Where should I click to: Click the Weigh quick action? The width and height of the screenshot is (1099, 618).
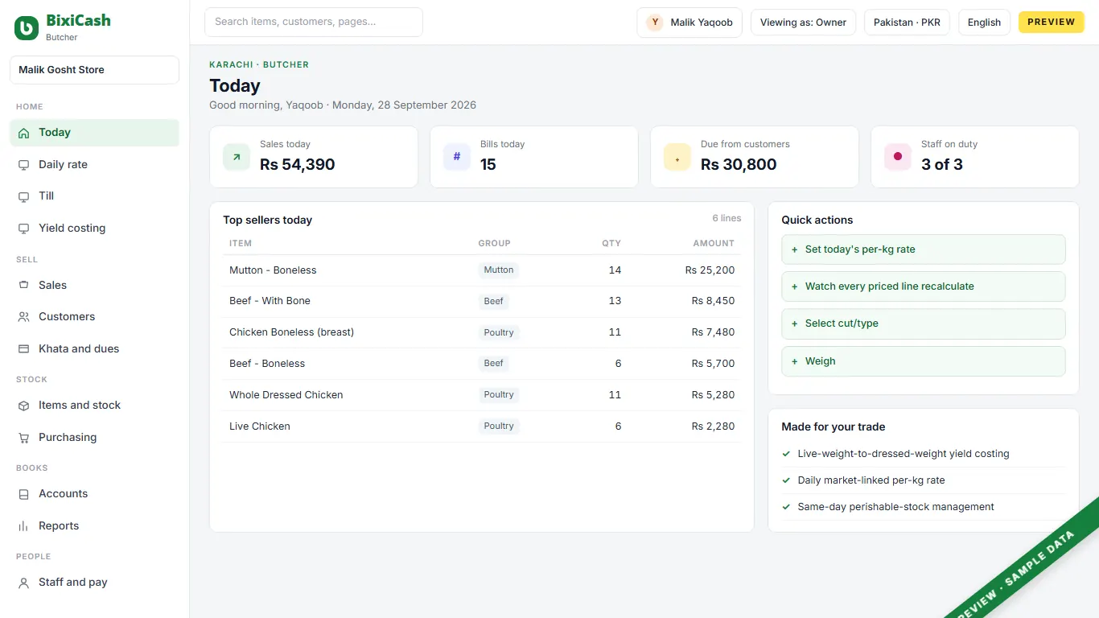924,361
